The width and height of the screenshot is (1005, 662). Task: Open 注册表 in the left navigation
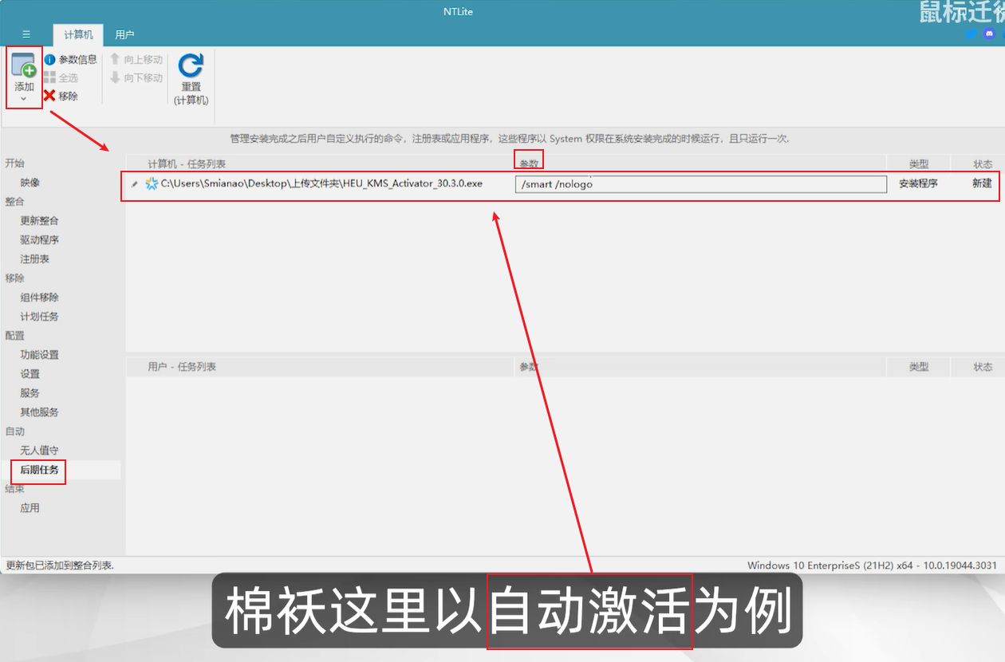coord(34,259)
